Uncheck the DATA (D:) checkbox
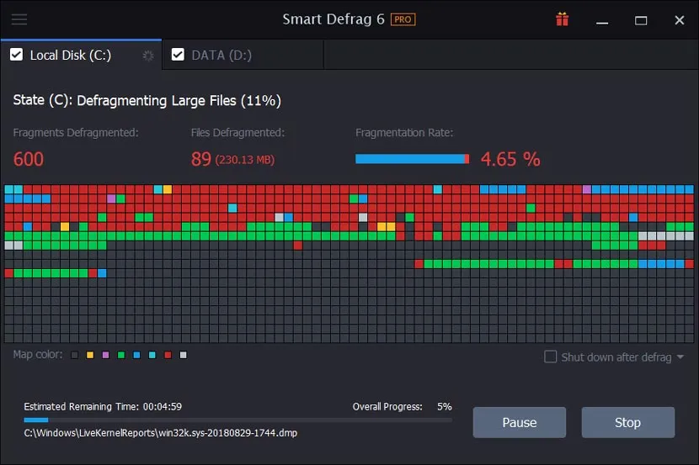This screenshot has height=465, width=699. pos(178,55)
